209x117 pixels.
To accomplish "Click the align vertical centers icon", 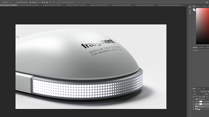I will 45,2.
